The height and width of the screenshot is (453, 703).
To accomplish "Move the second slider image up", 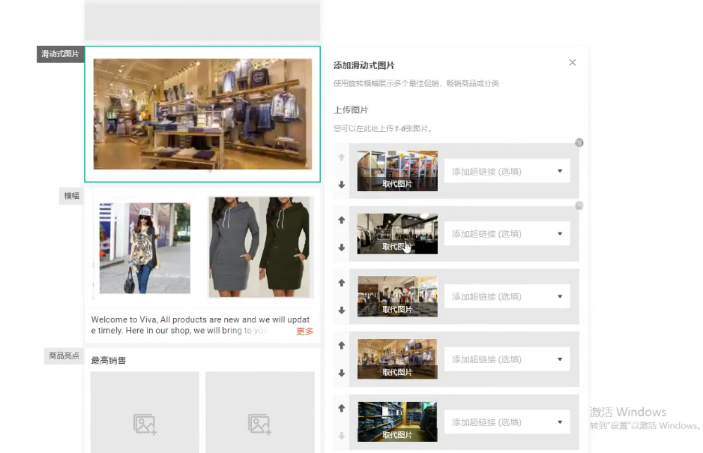I will 342,220.
